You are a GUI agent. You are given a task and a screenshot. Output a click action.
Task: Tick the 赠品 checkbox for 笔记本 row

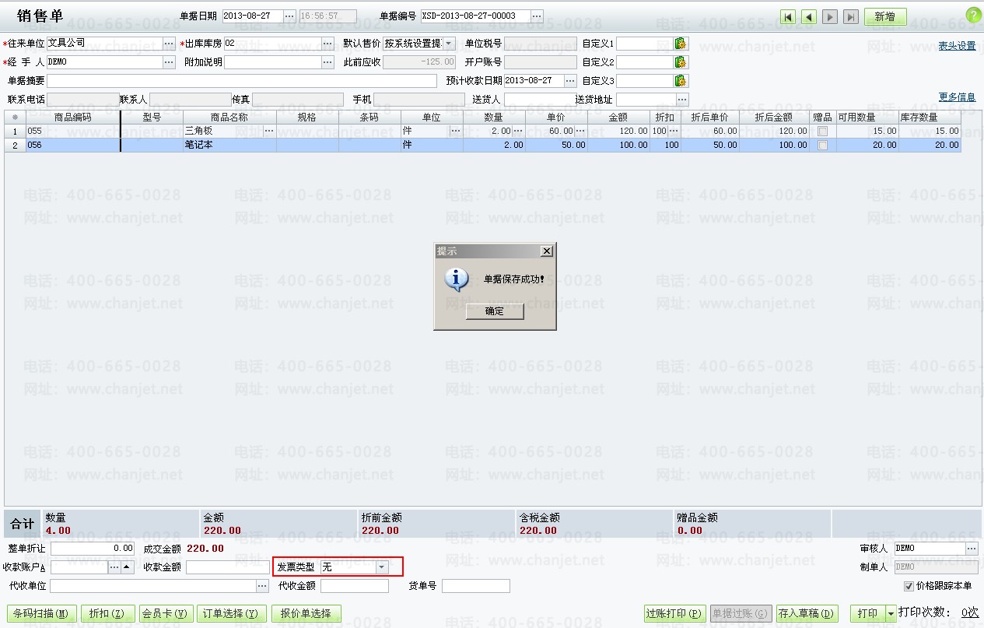point(822,146)
